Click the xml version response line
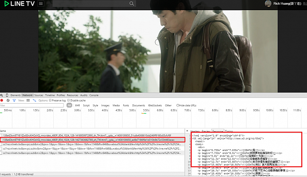Viewport: 307px width, 177px height. (218, 136)
